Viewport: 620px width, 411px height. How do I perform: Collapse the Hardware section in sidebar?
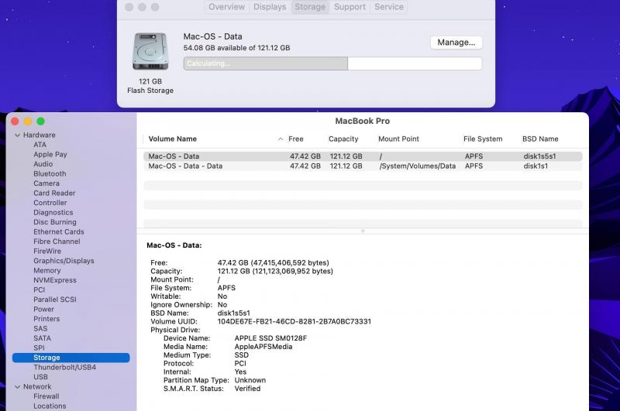(17, 135)
